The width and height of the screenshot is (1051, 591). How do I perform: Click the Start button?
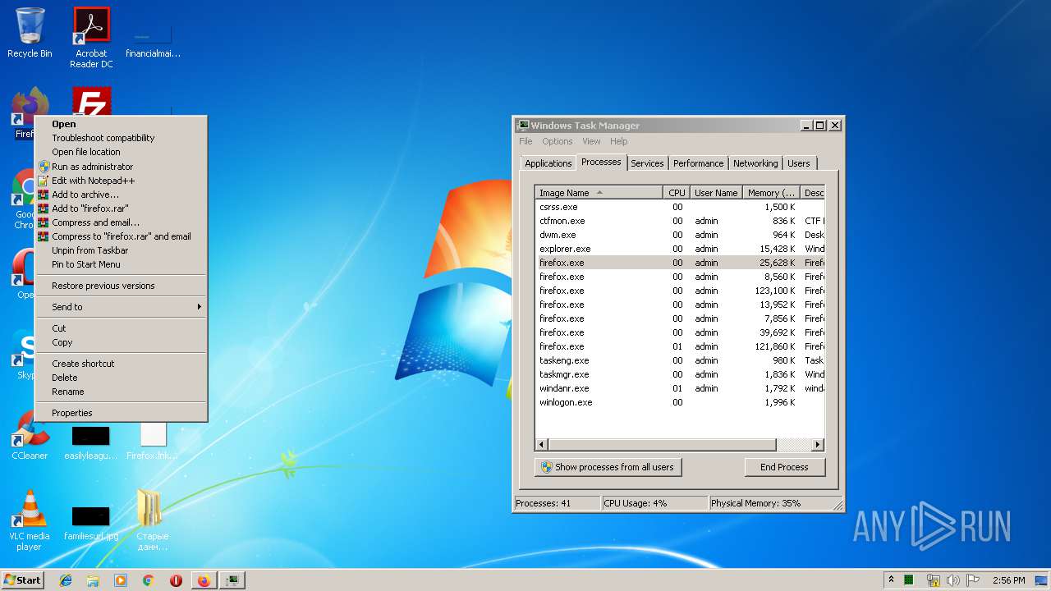point(22,580)
